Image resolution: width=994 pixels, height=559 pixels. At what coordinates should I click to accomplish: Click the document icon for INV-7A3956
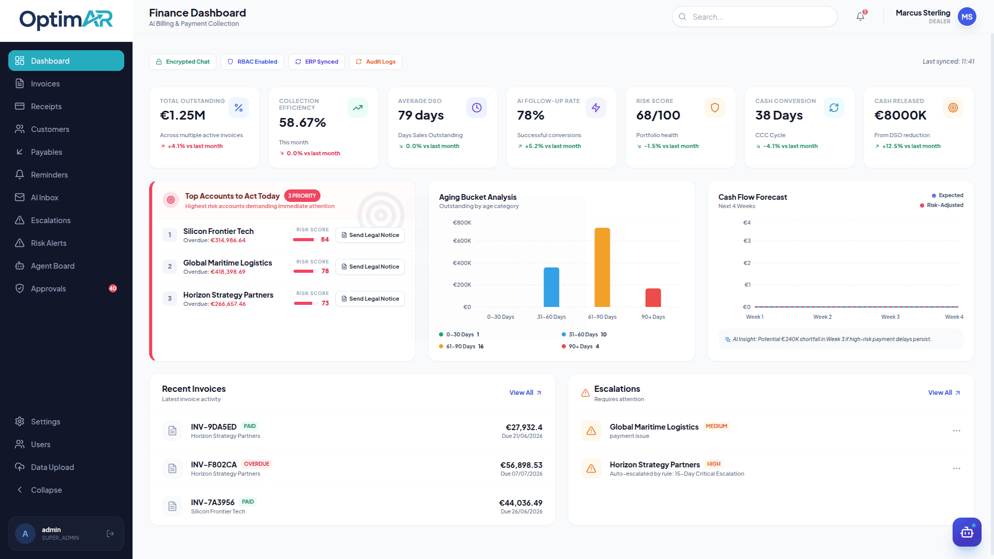click(x=172, y=506)
